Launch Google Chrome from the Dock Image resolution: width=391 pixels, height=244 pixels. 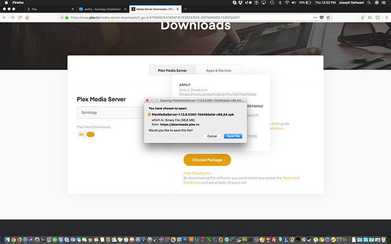coord(13,240)
